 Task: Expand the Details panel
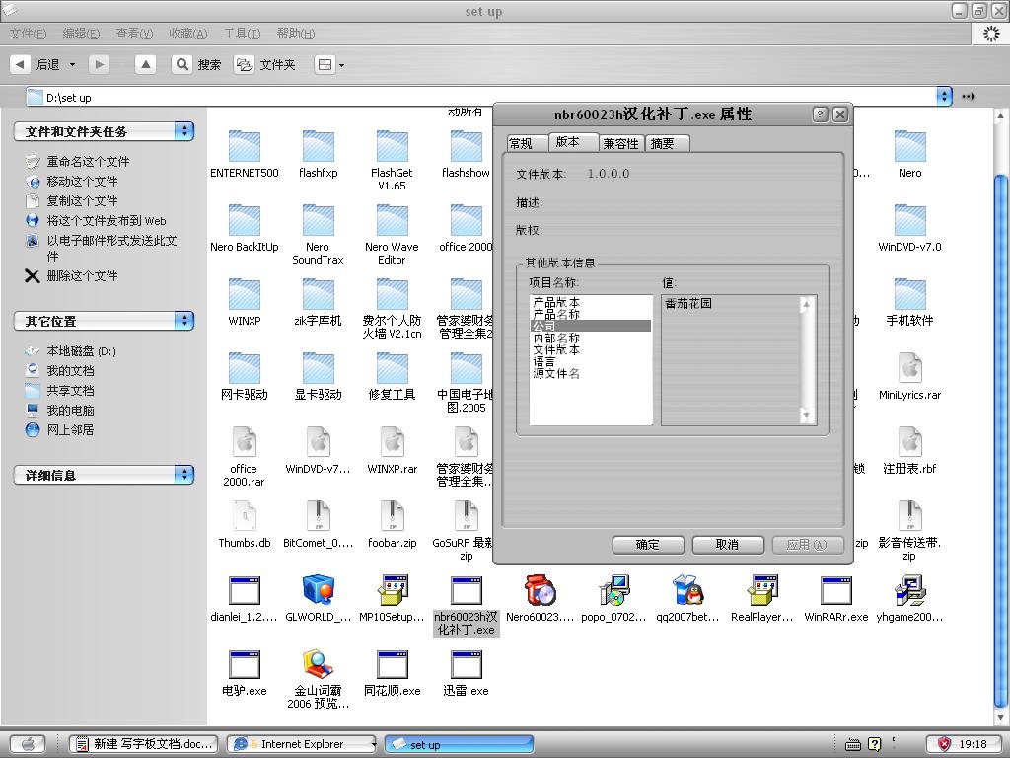tap(184, 475)
